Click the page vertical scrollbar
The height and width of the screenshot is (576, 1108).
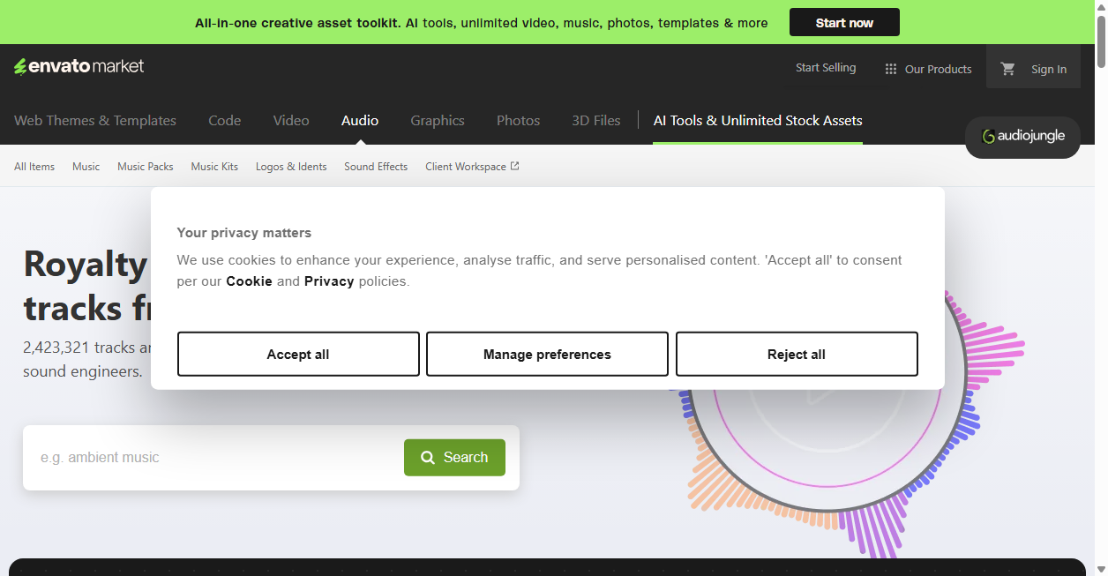1101,288
